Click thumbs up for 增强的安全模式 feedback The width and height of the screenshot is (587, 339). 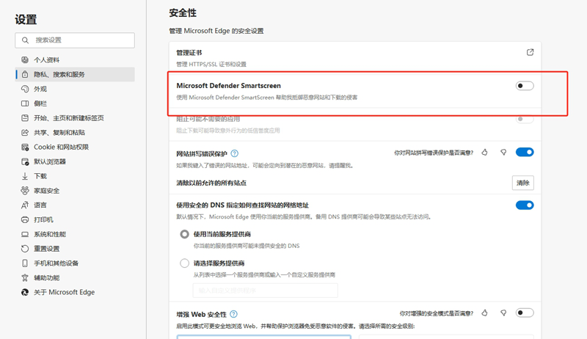coord(484,313)
